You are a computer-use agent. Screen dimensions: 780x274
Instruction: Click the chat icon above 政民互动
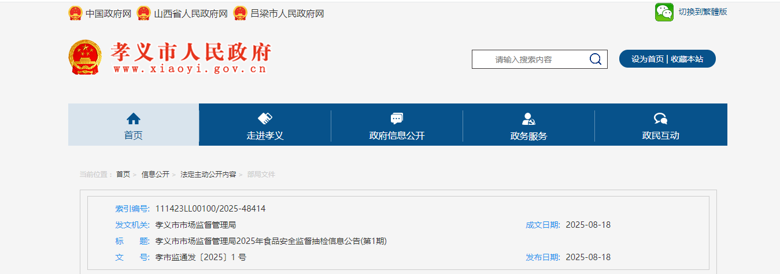[661, 119]
